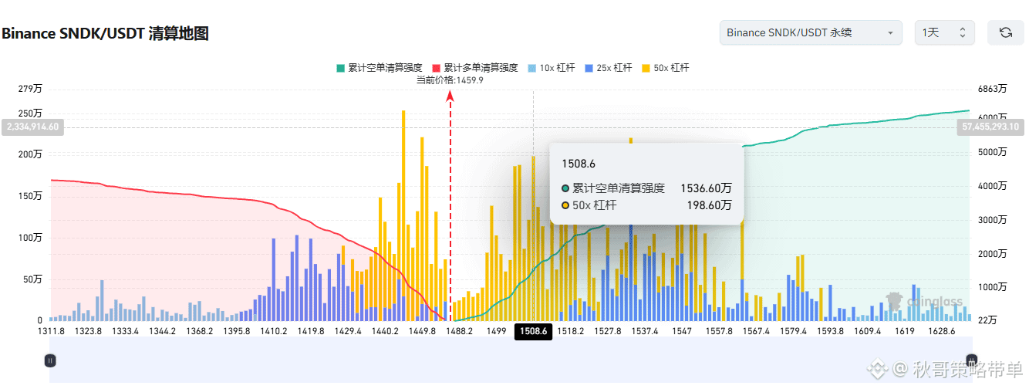Toggle the 10x 杠杆 legend series
The width and height of the screenshot is (1029, 389).
coord(552,68)
